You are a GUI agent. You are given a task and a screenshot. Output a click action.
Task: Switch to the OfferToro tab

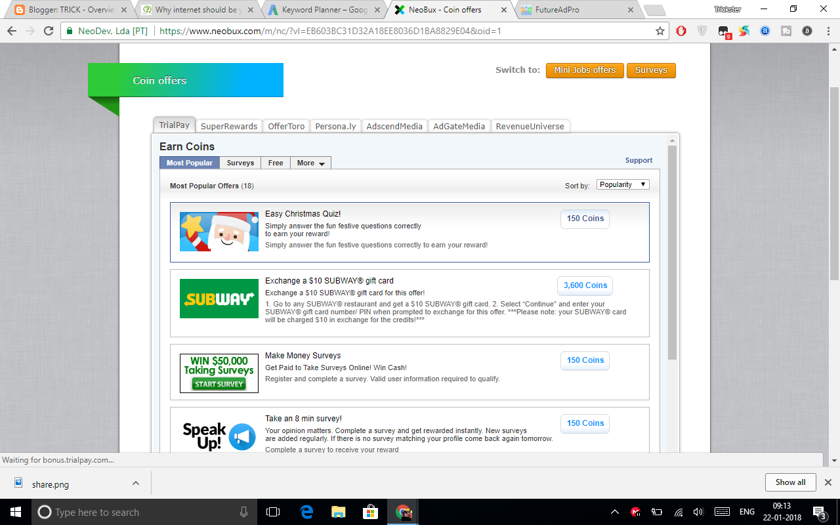point(286,126)
